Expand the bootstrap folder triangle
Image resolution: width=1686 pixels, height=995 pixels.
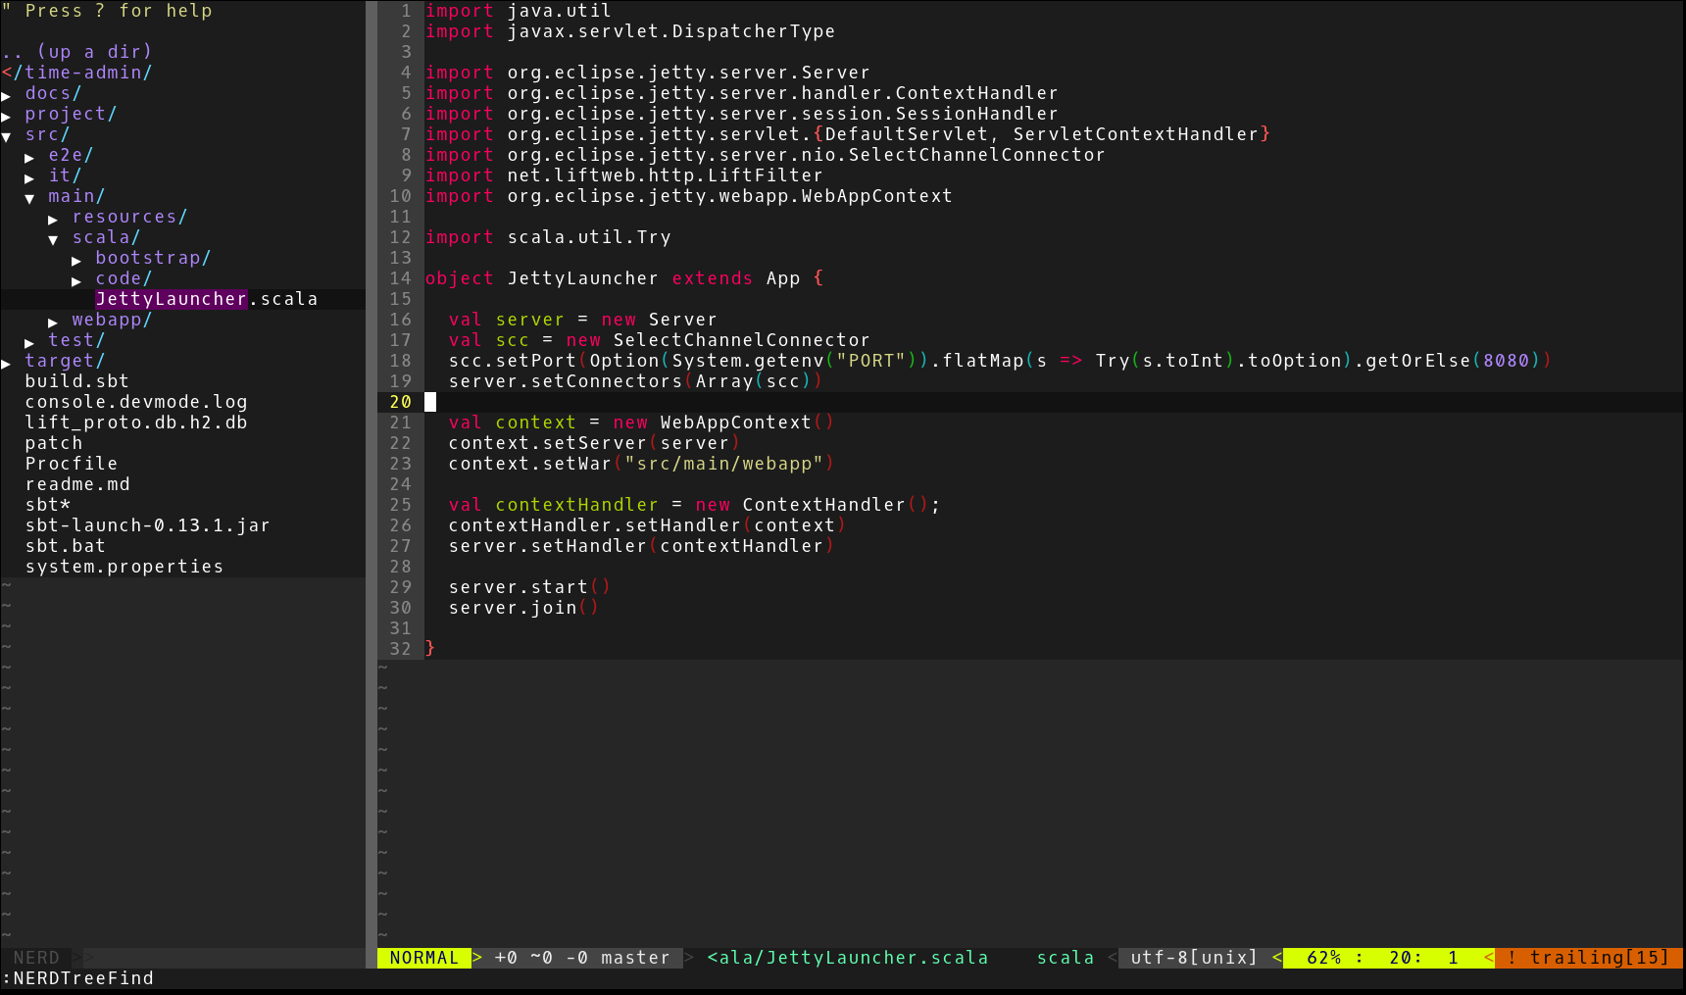pos(76,260)
